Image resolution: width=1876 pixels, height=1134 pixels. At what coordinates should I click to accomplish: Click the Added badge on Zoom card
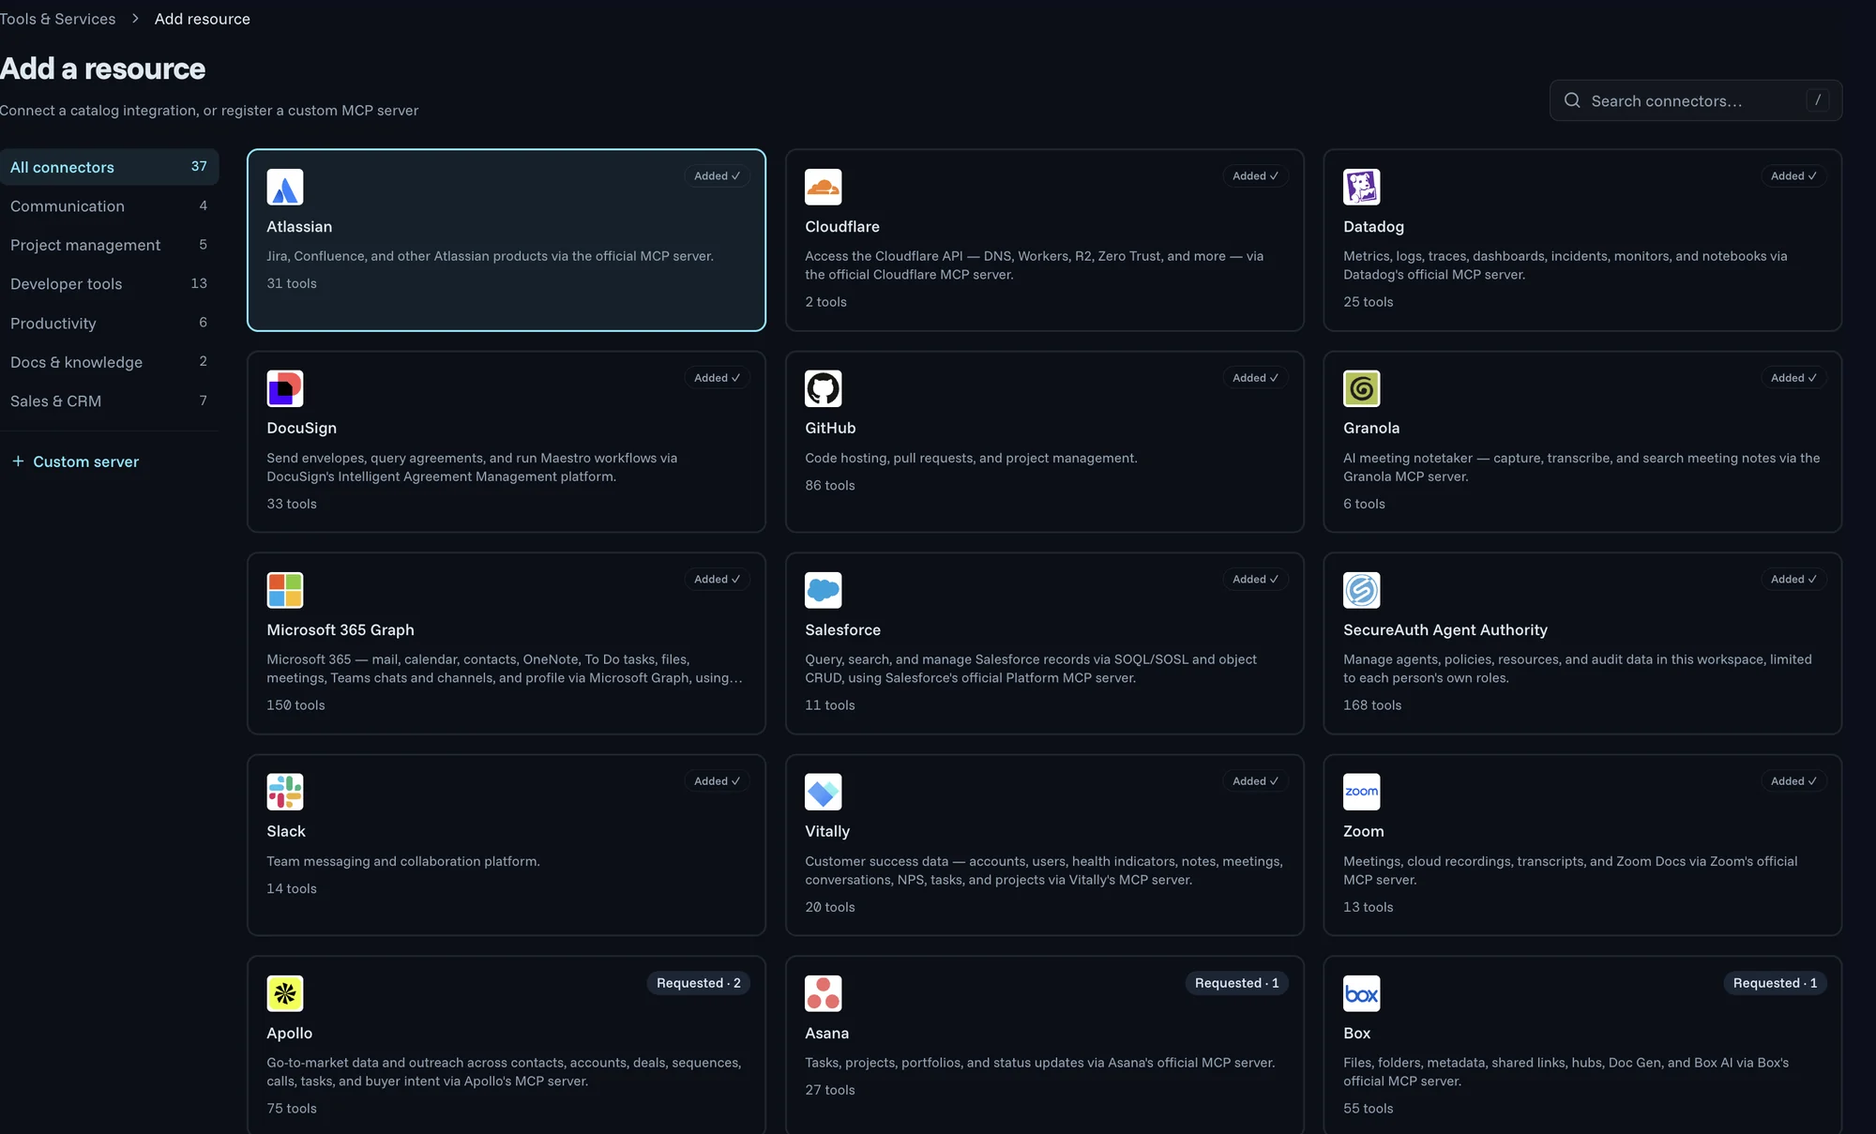(x=1793, y=780)
